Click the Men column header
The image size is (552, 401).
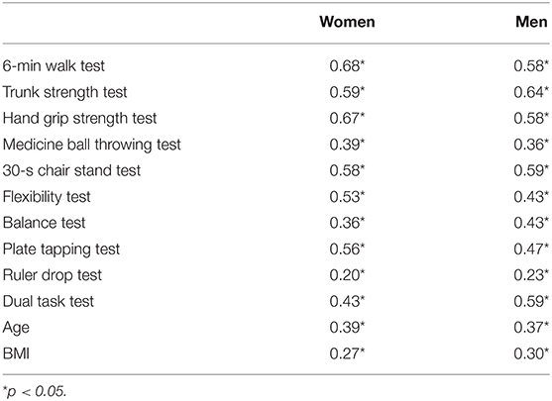coord(531,22)
